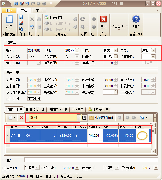Open the 销售途径 dropdown
The image size is (162, 180).
153,56
